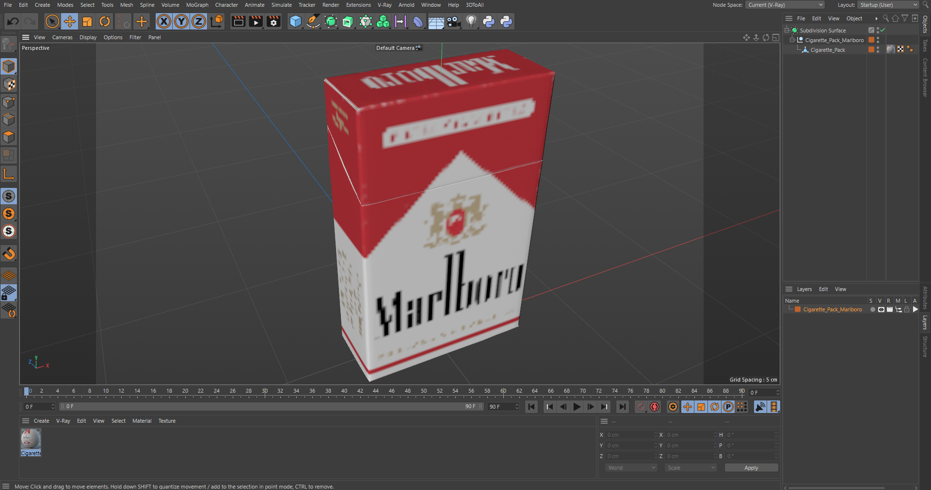Open the Scale mode dropdown
The height and width of the screenshot is (490, 931).
pyautogui.click(x=690, y=468)
